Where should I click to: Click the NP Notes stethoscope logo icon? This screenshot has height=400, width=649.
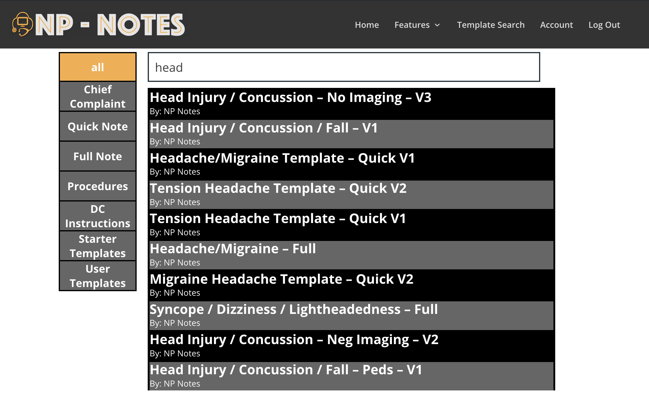point(22,24)
